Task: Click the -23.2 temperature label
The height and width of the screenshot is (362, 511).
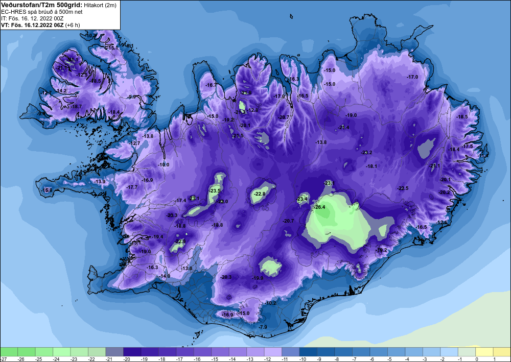Action: click(x=366, y=152)
